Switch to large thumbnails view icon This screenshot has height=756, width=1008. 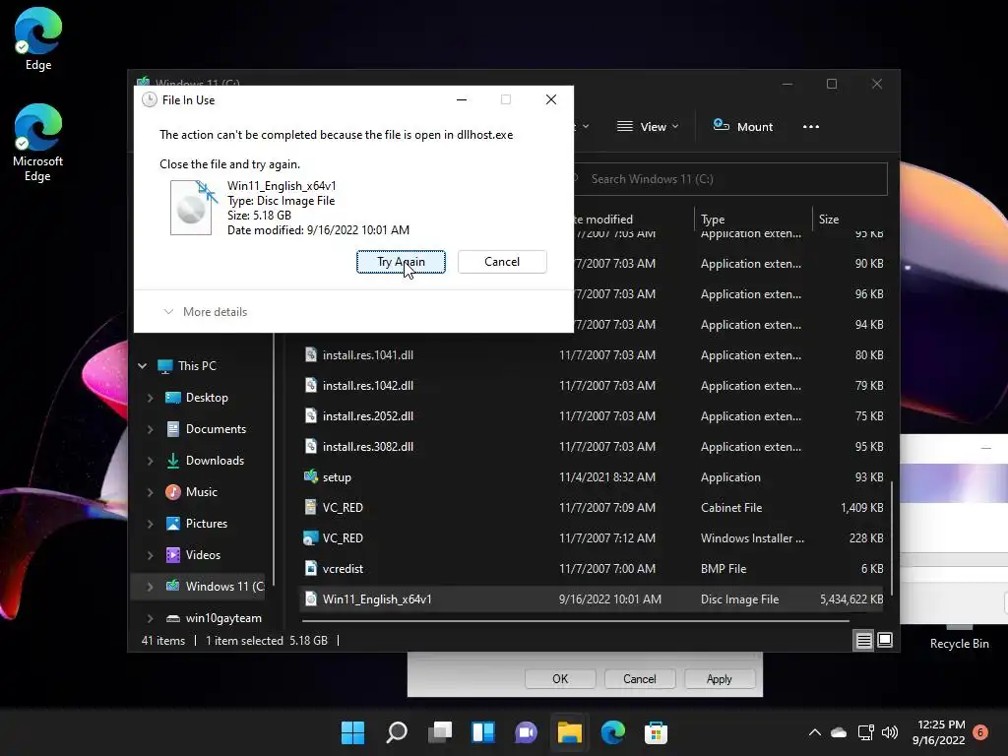pos(885,640)
